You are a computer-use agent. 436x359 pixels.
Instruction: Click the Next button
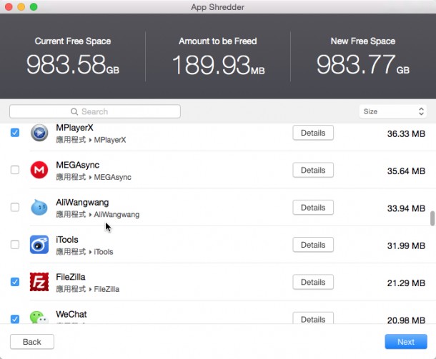coord(405,342)
